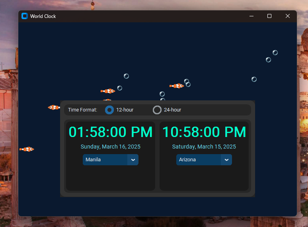Click the Saturday, March 15, 2025 date
Viewport: 308px width, 227px height.
pos(204,147)
